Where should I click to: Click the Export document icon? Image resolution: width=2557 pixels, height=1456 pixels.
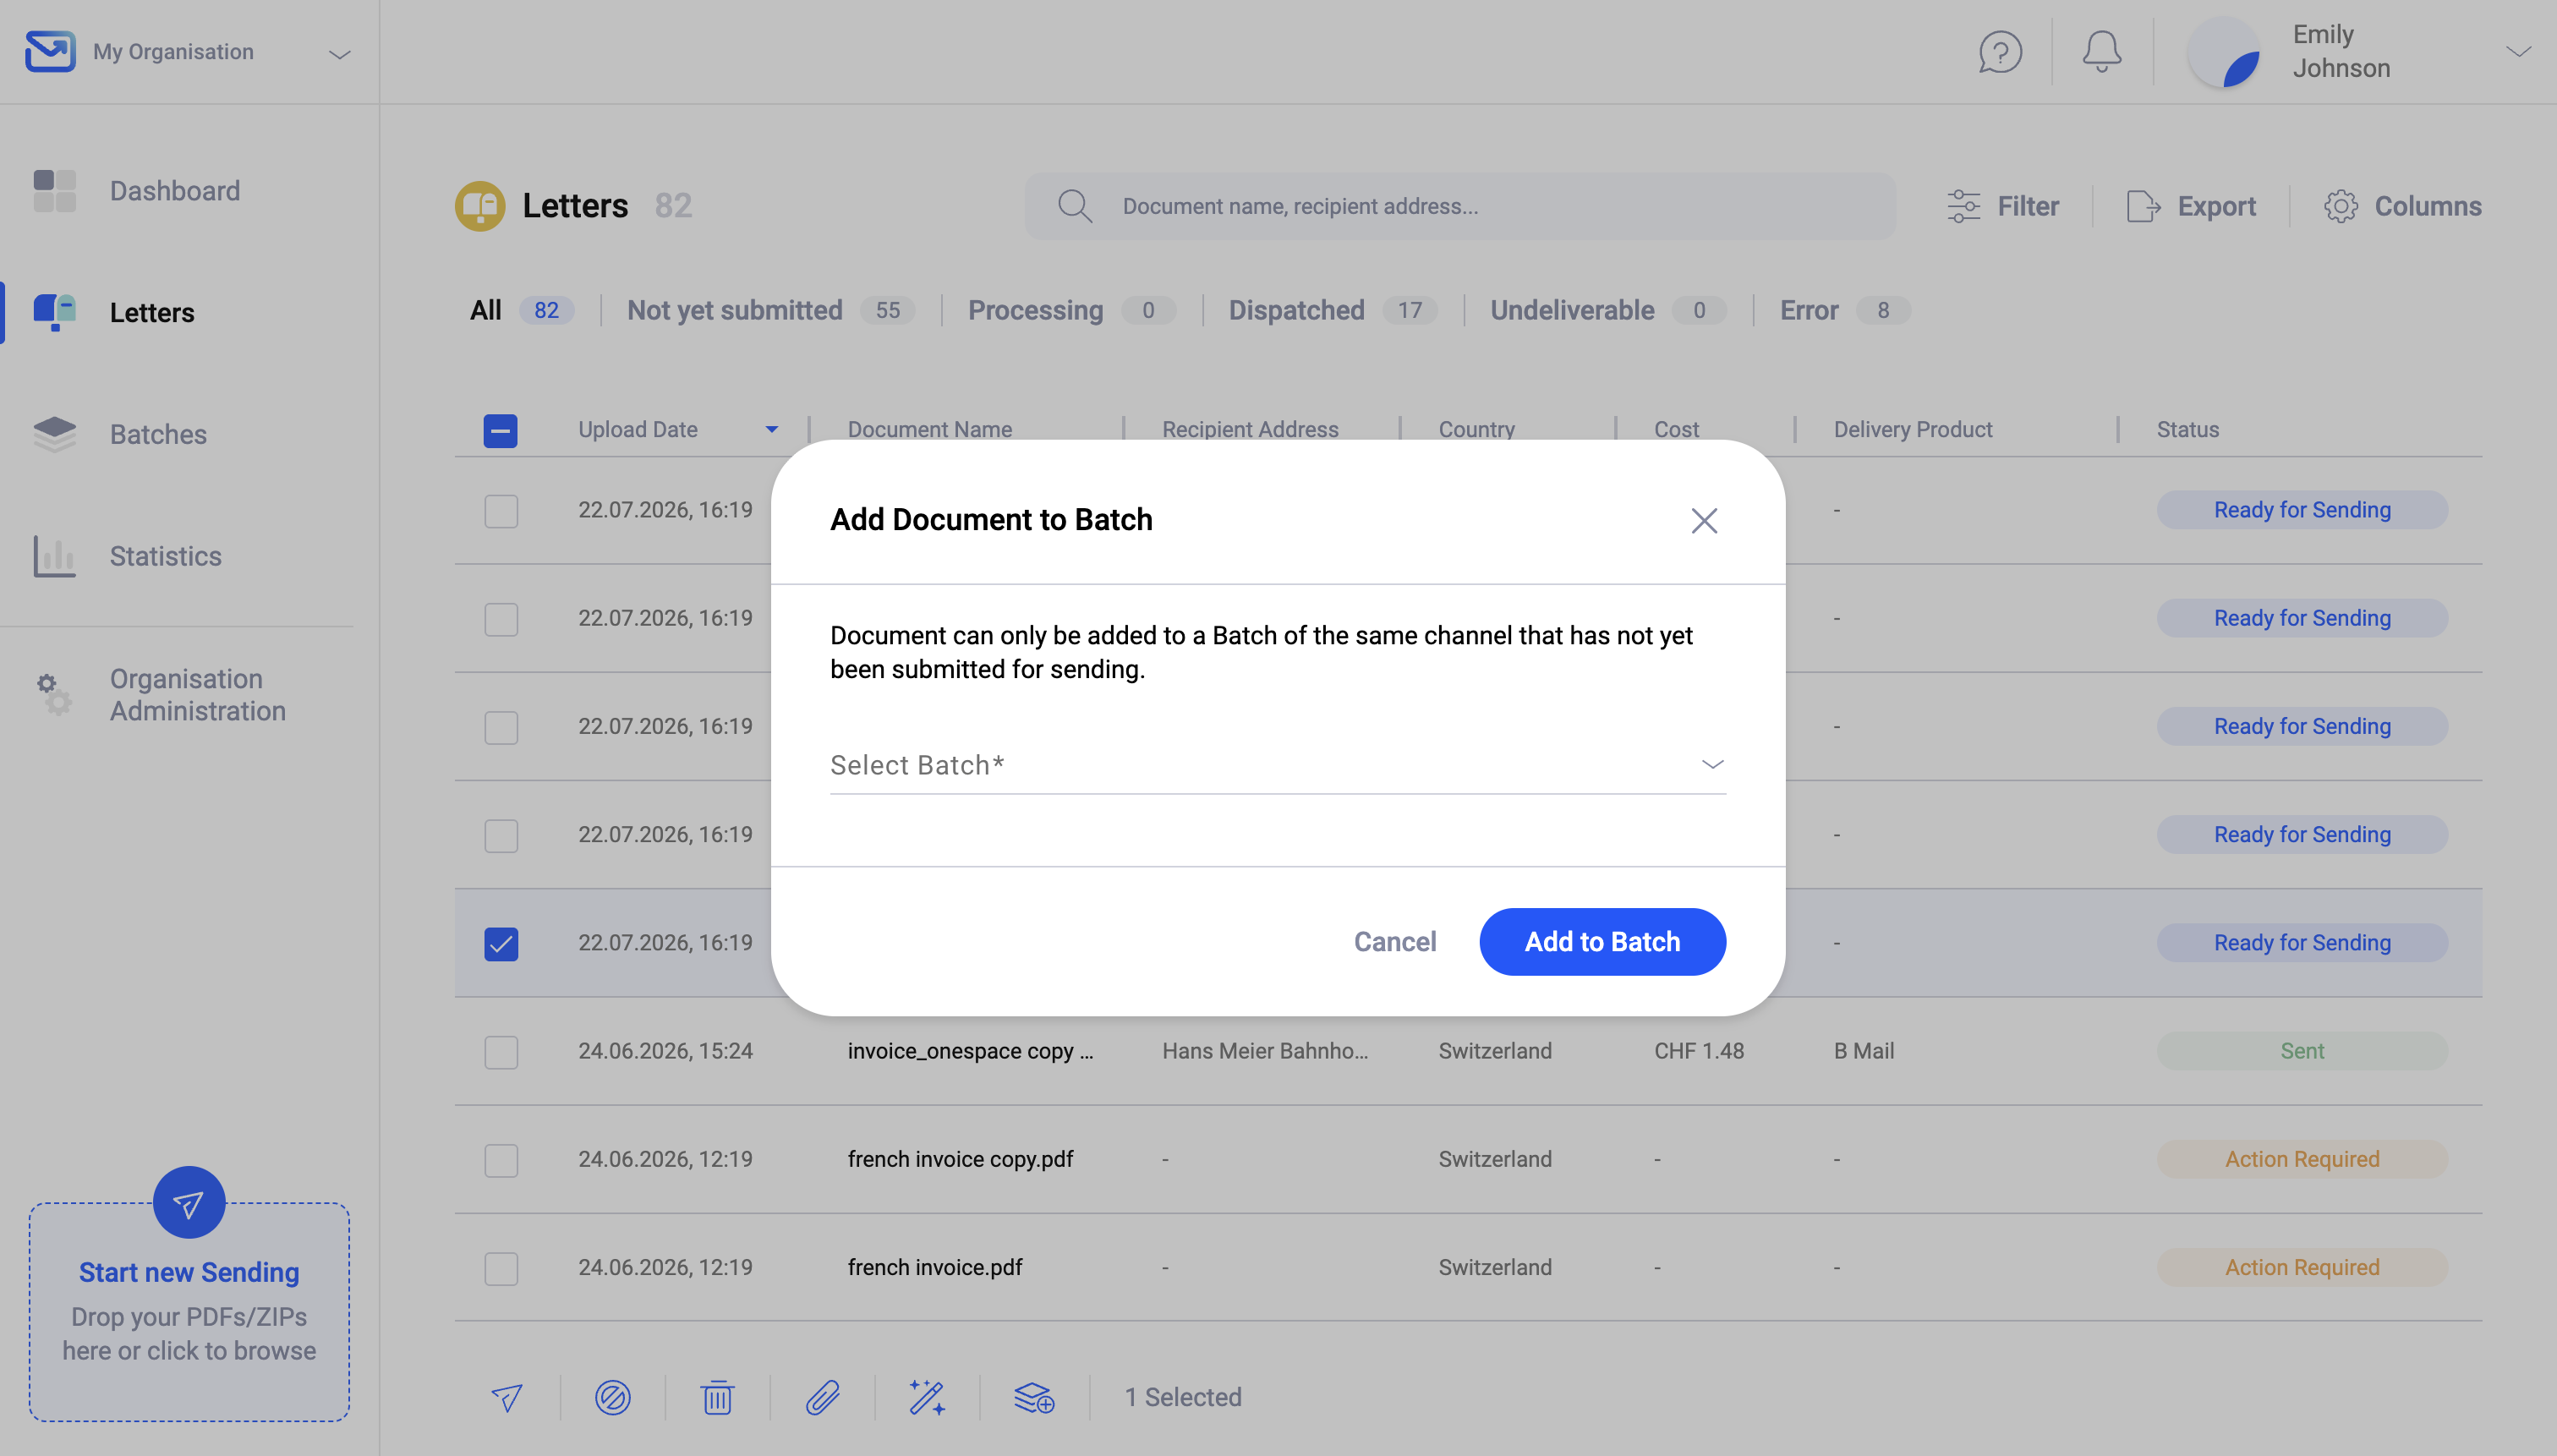tap(2143, 206)
